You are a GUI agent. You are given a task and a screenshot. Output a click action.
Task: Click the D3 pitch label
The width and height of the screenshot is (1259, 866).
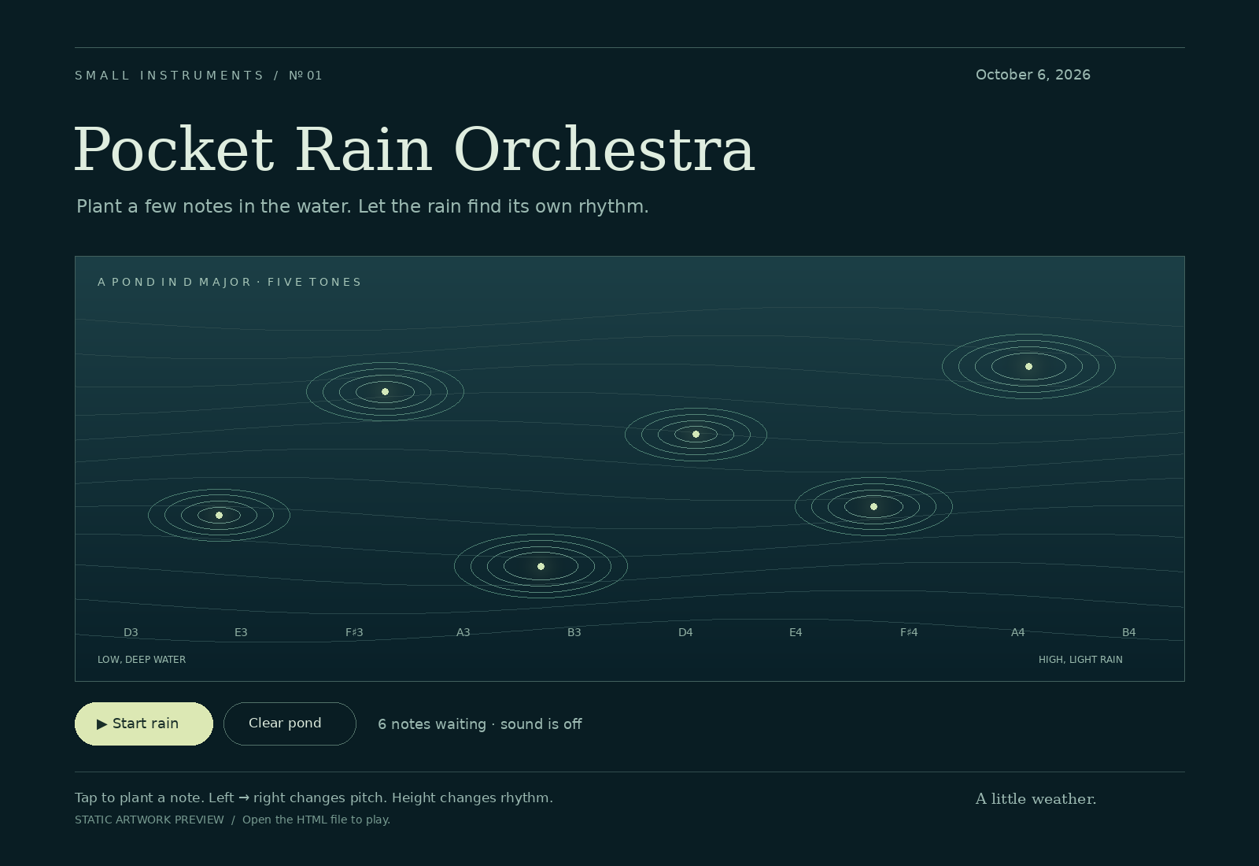tap(131, 632)
